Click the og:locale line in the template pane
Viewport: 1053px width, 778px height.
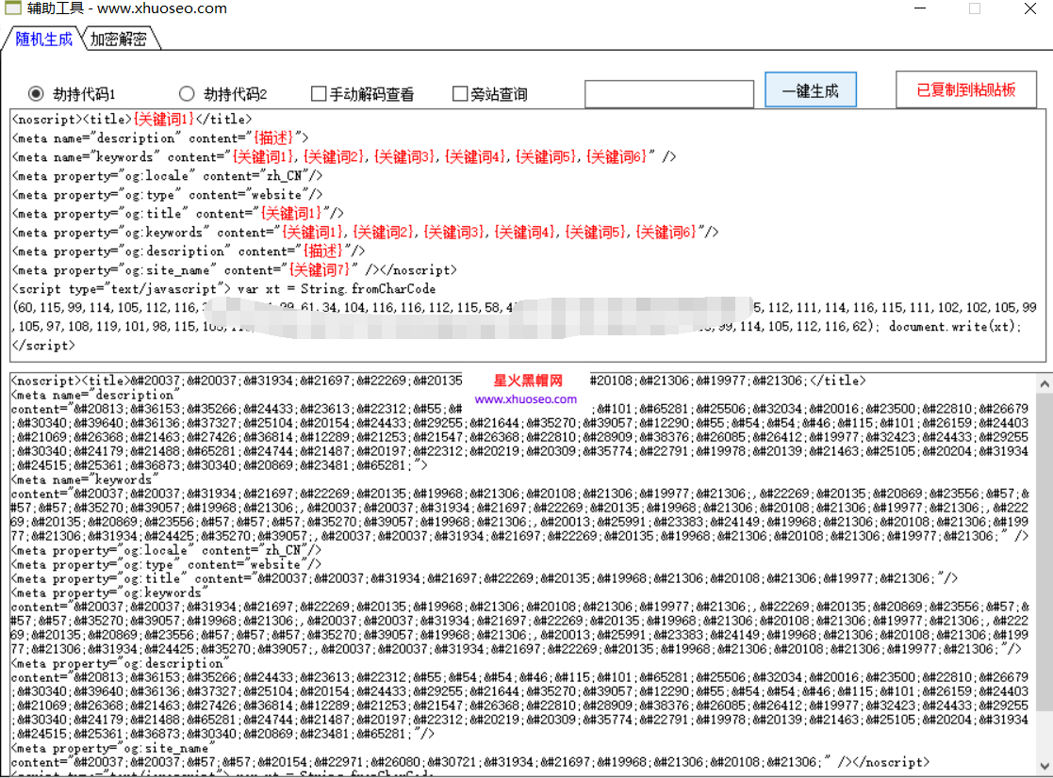point(167,176)
